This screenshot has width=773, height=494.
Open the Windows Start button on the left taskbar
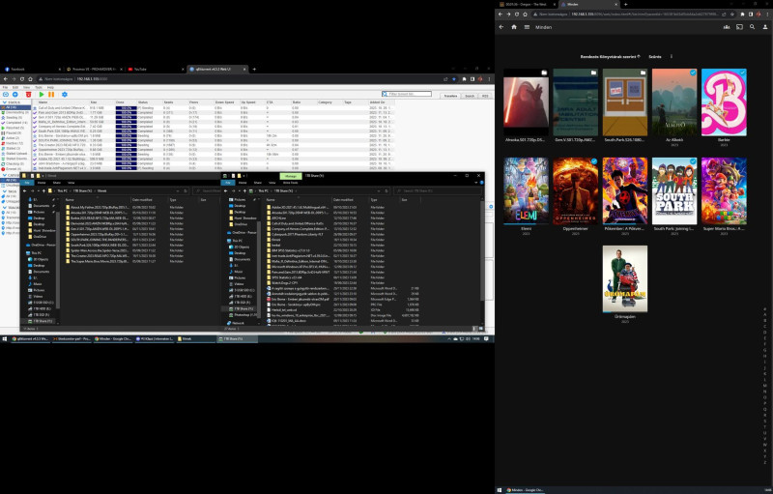(5, 339)
